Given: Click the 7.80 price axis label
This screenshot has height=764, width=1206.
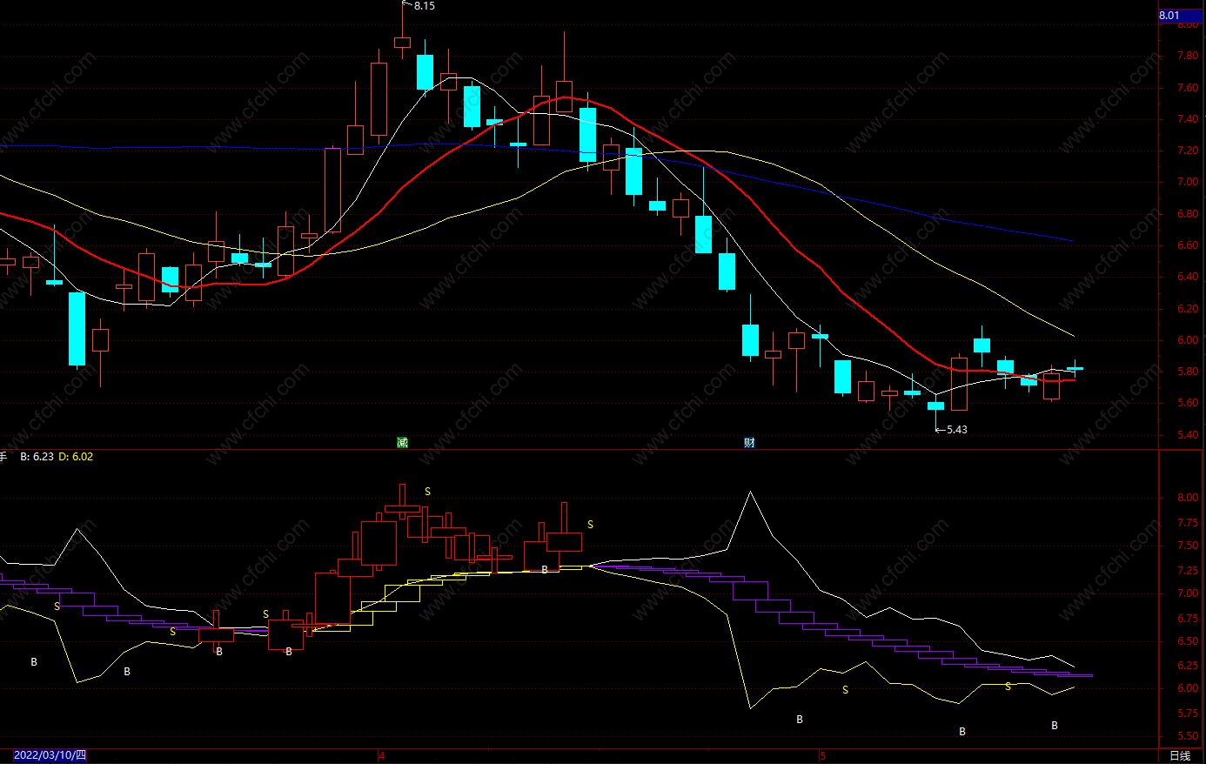Looking at the screenshot, I should [1188, 56].
